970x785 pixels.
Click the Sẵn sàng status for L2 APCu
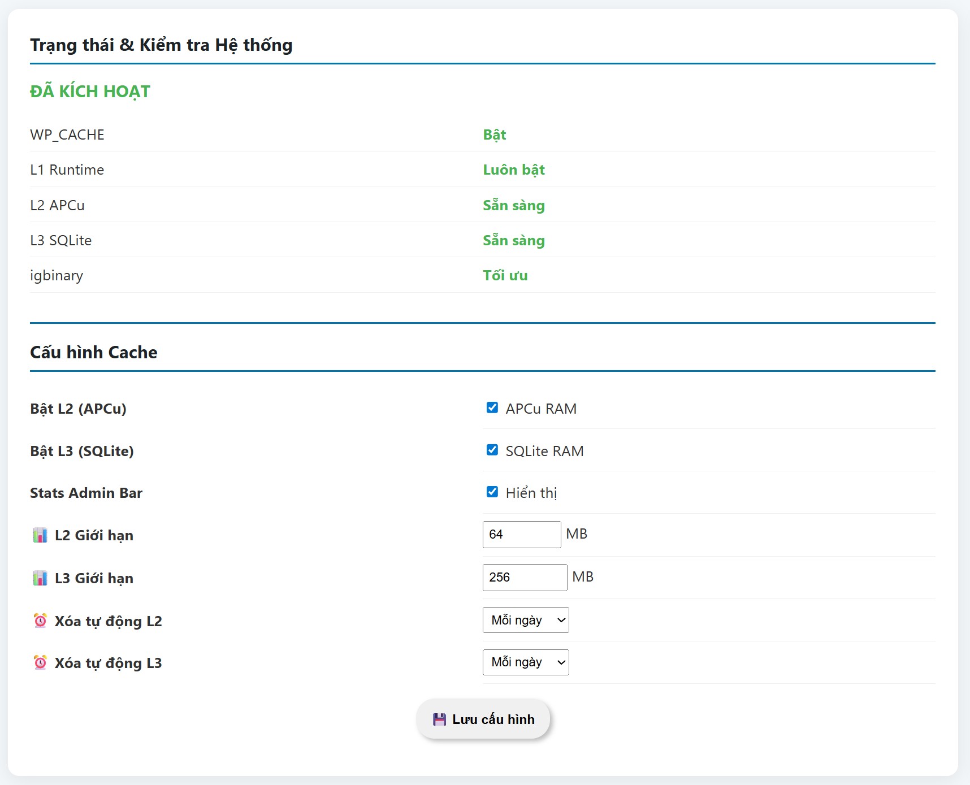[513, 206]
